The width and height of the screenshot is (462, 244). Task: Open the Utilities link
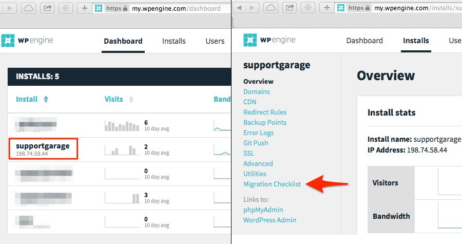255,174
